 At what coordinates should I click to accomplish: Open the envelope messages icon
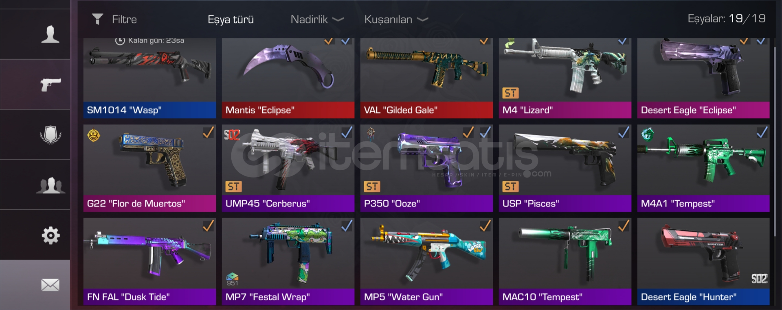(x=50, y=285)
